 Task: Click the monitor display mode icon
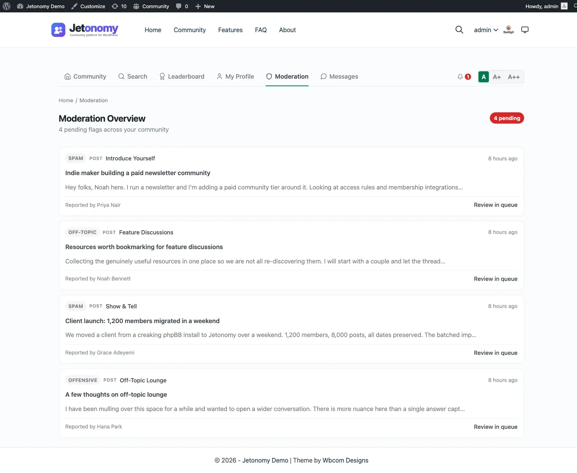pos(525,30)
